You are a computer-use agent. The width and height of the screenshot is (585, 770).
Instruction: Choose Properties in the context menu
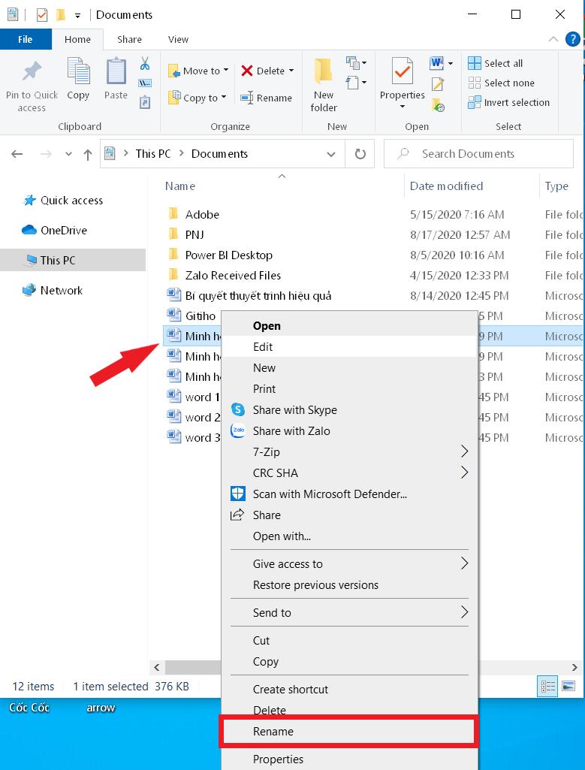coord(349,759)
